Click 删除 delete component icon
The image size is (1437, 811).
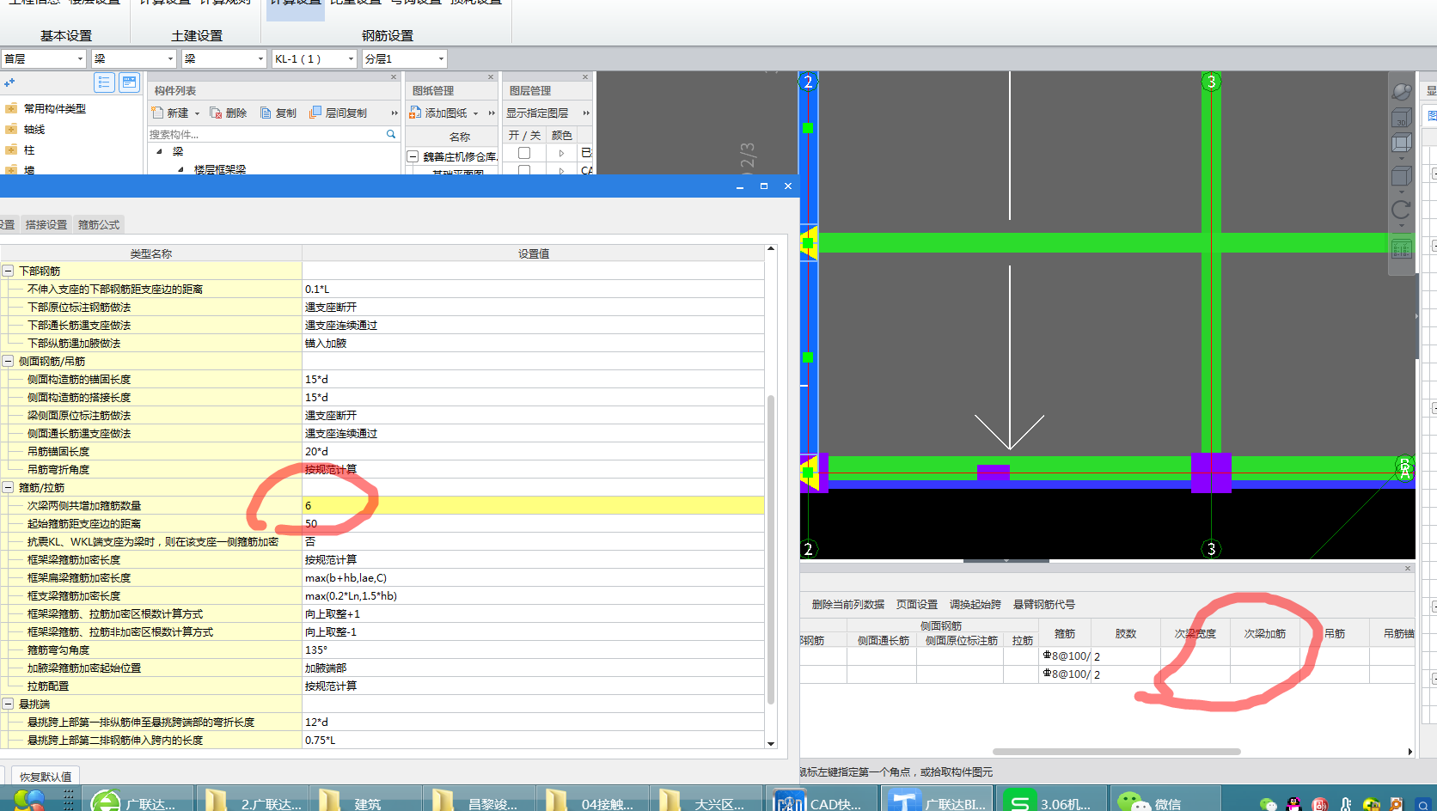(x=216, y=113)
